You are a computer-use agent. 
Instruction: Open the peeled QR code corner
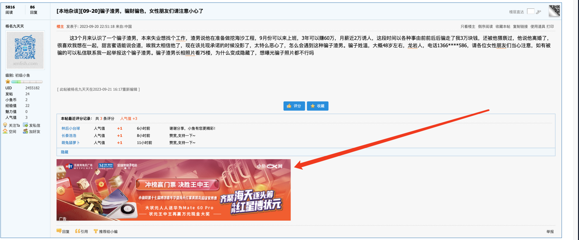[554, 11]
